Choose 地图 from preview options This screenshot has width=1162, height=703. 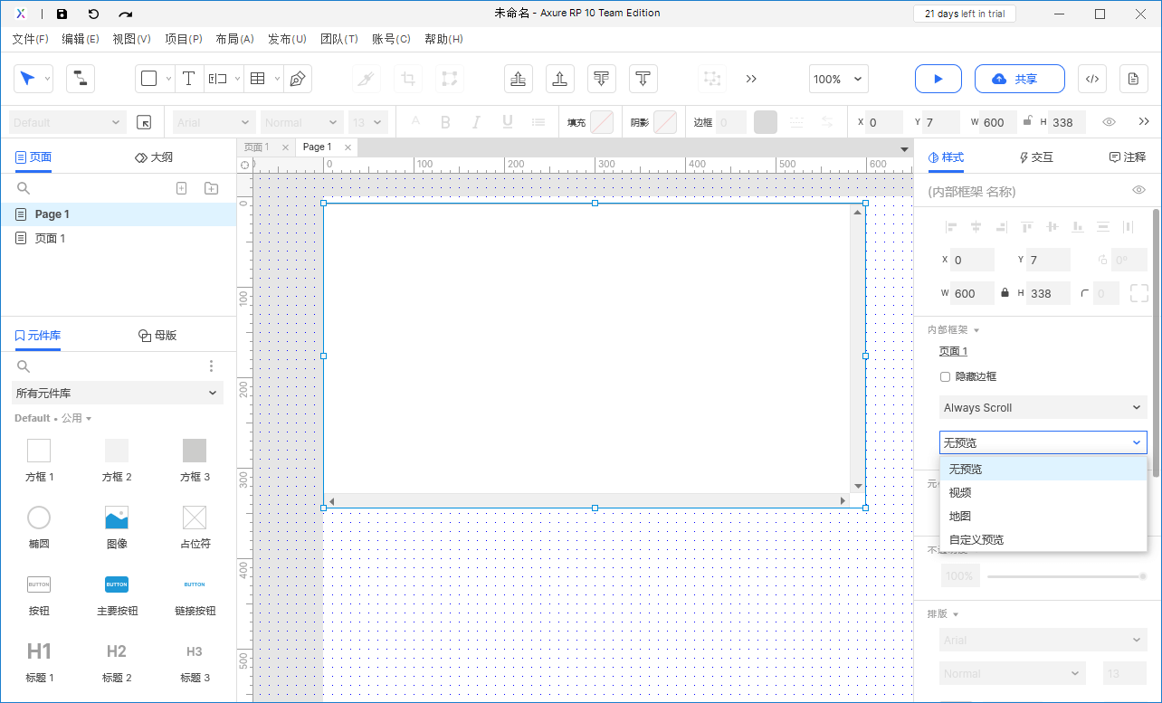point(1043,517)
